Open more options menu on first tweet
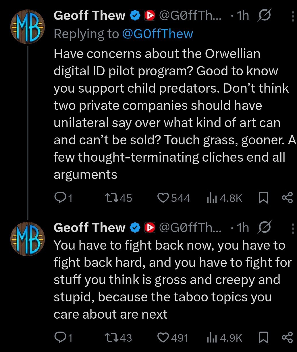This screenshot has height=352, width=297. pos(293,16)
